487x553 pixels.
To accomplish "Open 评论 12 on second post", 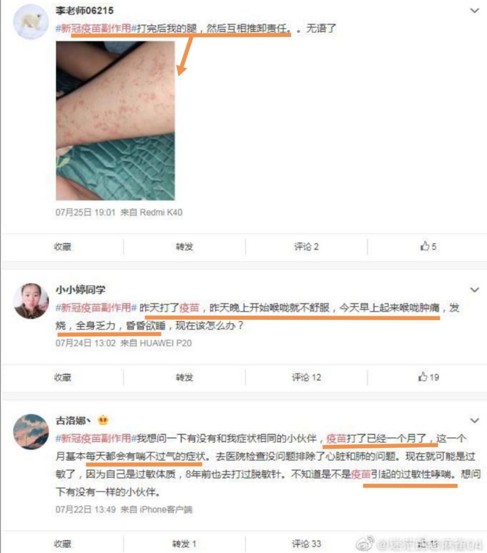I will [x=307, y=377].
